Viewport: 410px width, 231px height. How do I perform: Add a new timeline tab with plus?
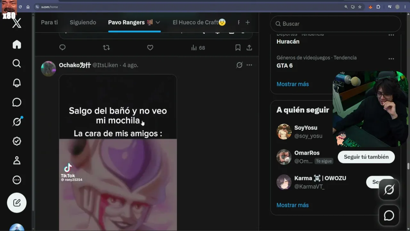(x=248, y=22)
